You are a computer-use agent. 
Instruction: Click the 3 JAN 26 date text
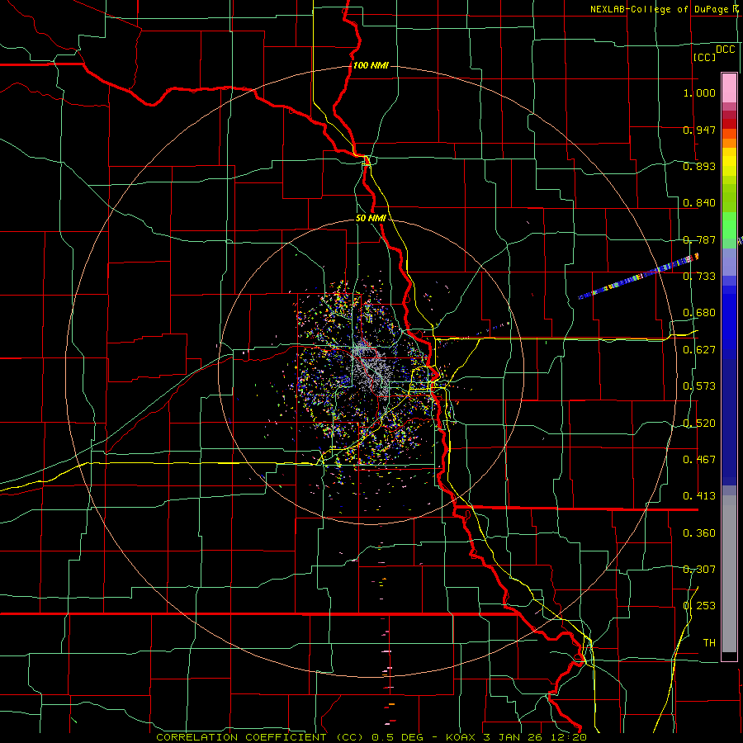513,737
